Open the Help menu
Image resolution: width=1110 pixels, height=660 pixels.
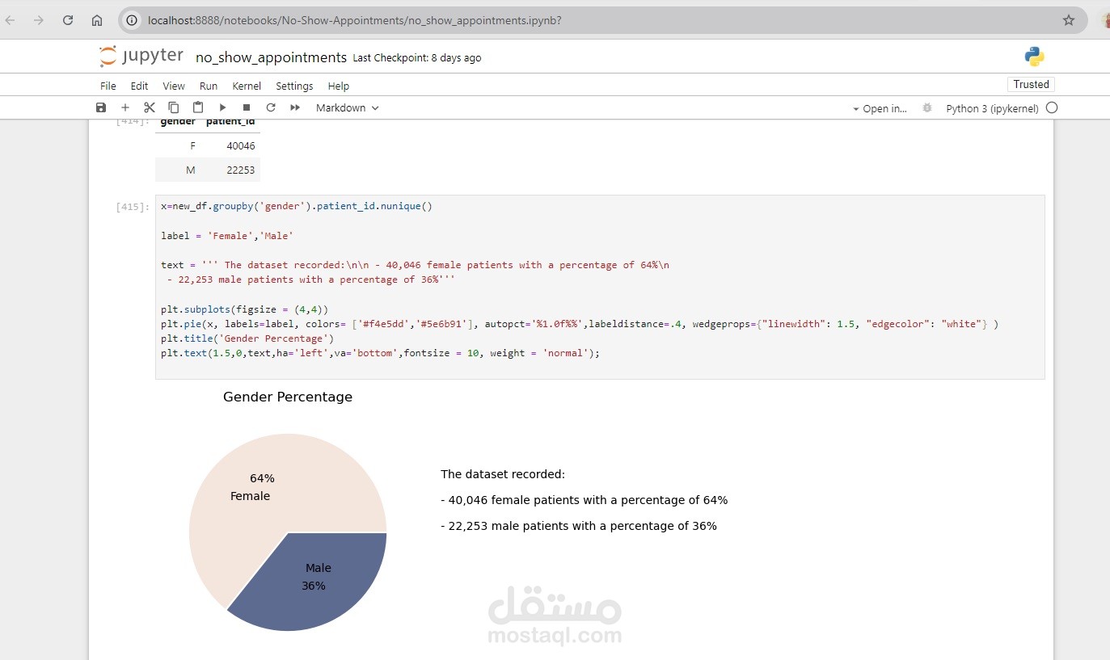338,86
